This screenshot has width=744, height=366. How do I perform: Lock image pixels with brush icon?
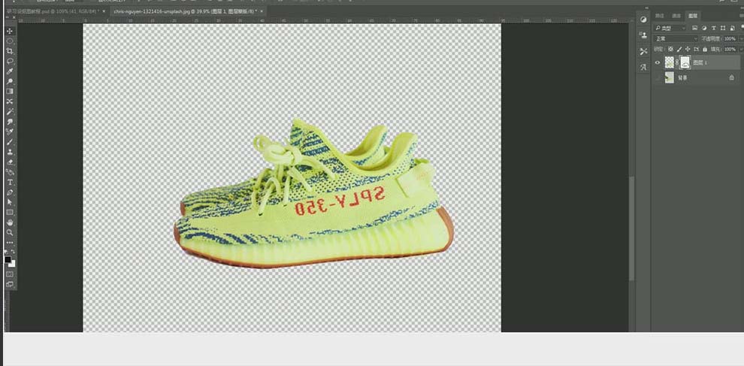[x=679, y=50]
